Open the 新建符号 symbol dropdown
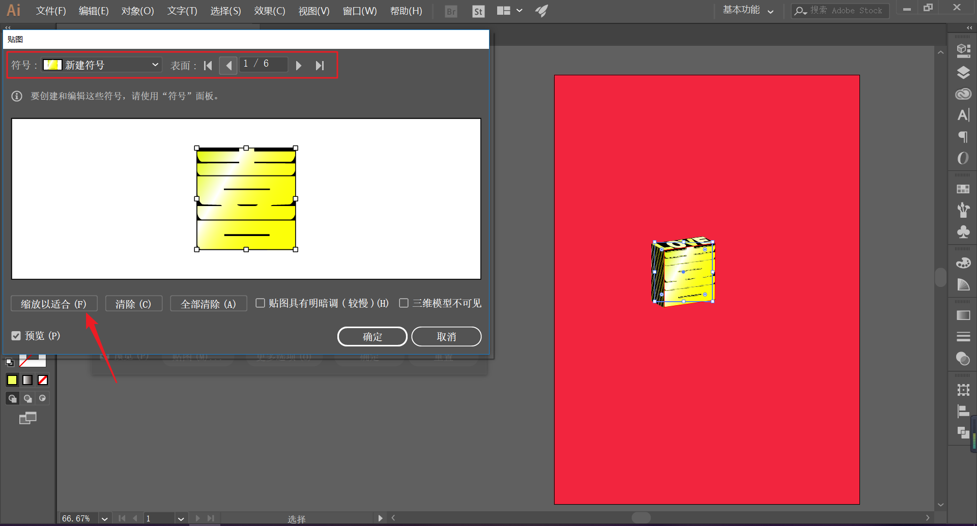The height and width of the screenshot is (526, 977). (102, 65)
